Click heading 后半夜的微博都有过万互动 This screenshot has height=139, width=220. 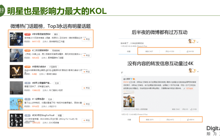click(159, 32)
